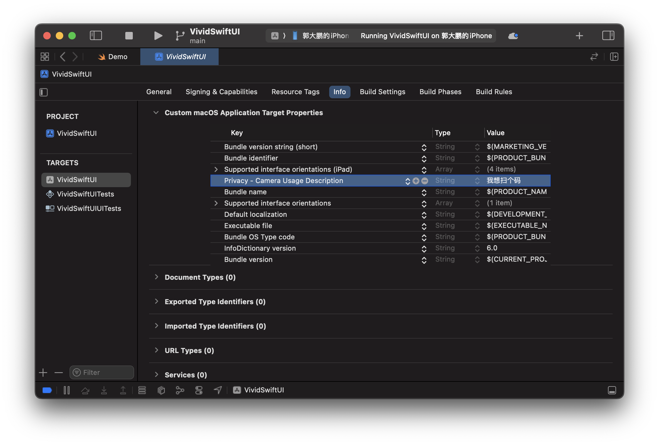Toggle the navigator sidebar in toolbar
659x445 pixels.
pyautogui.click(x=96, y=36)
